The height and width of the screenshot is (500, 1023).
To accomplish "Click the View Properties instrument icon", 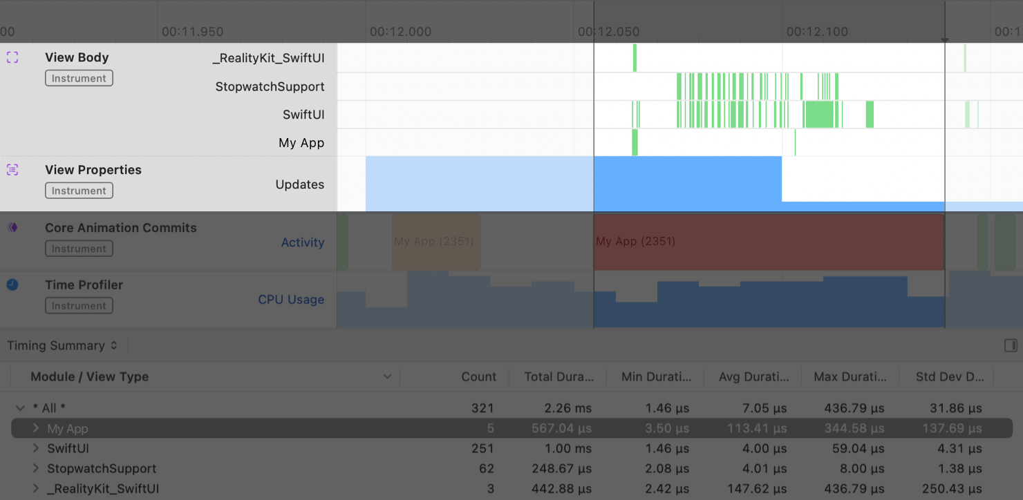I will click(x=12, y=169).
